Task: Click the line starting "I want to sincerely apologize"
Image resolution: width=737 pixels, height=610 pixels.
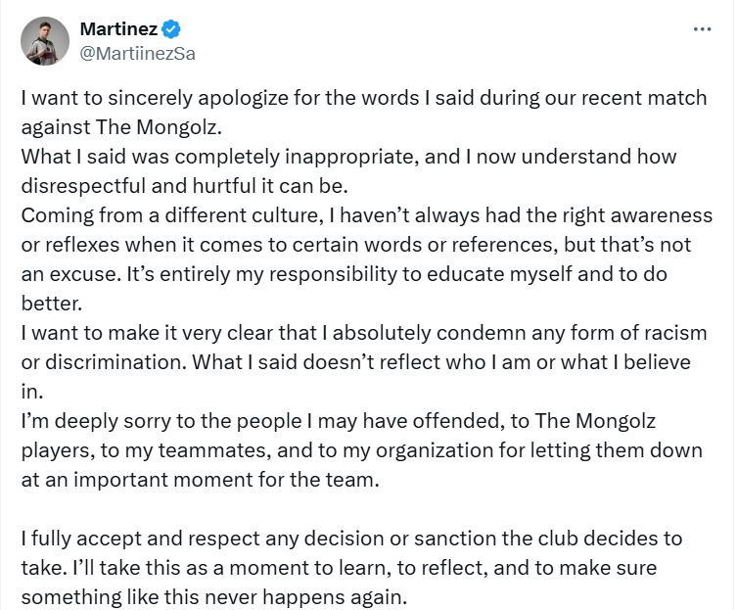Action: (x=363, y=99)
